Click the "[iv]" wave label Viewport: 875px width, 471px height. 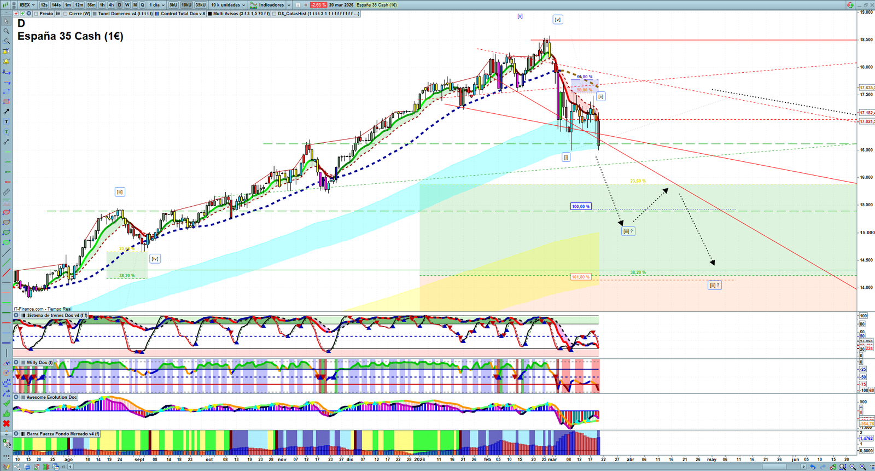click(155, 259)
